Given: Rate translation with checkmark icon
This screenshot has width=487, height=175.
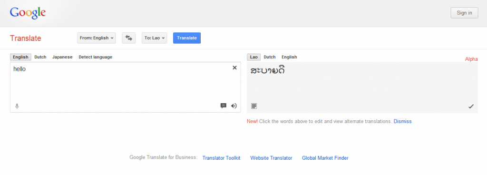Looking at the screenshot, I should [x=471, y=107].
